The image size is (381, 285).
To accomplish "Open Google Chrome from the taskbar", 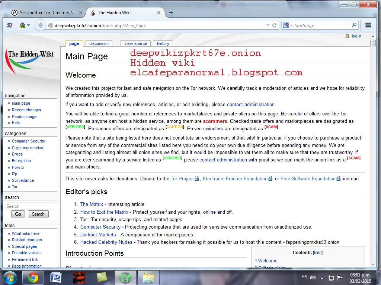I will pos(33,277).
